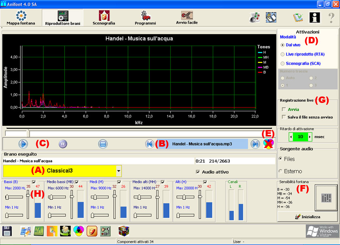Click the B = -30 sensitivity value

pyautogui.click(x=283, y=189)
